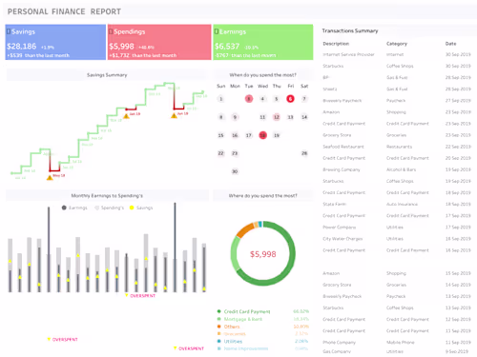Click the $5,998 donut center total
The image size is (477, 357).
click(x=263, y=254)
